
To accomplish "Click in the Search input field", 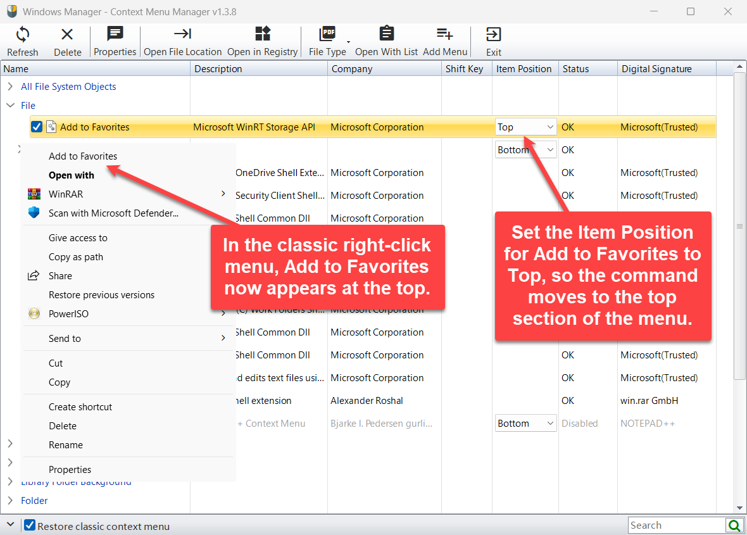I will click(x=677, y=526).
